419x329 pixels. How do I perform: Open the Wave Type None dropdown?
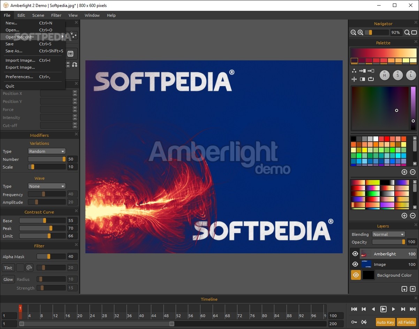tap(47, 186)
